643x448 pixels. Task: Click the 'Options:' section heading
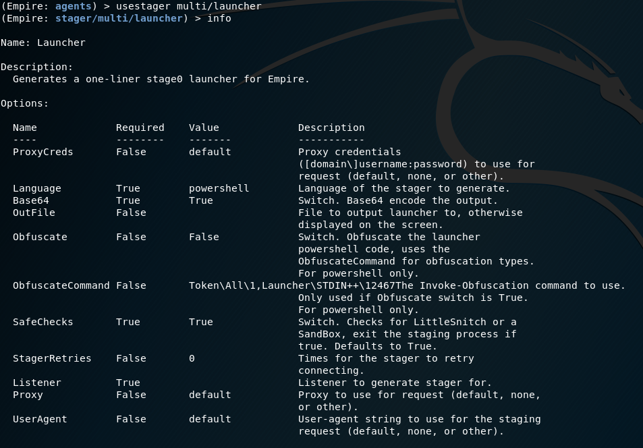[x=24, y=103]
